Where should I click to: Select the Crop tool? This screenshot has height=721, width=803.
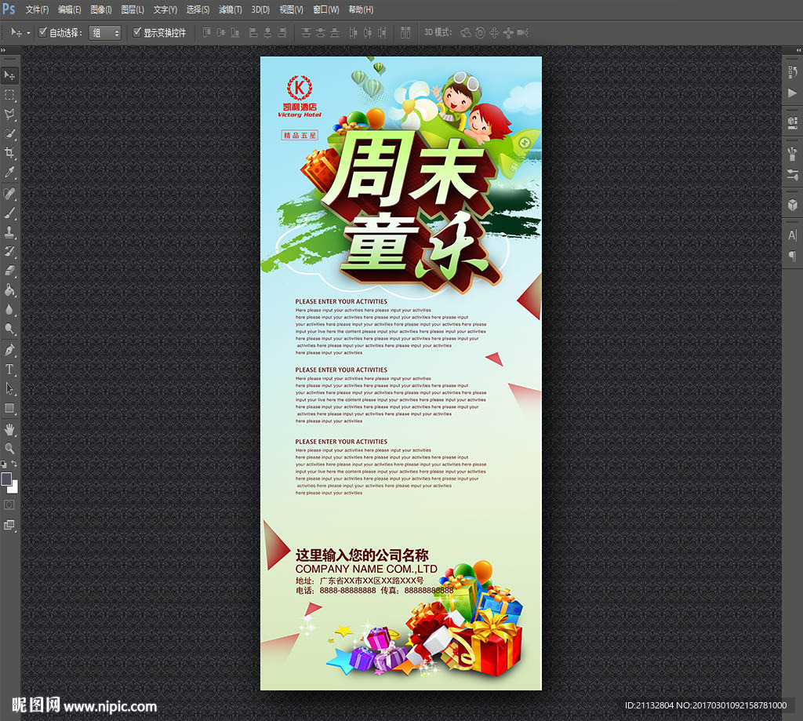click(x=9, y=153)
